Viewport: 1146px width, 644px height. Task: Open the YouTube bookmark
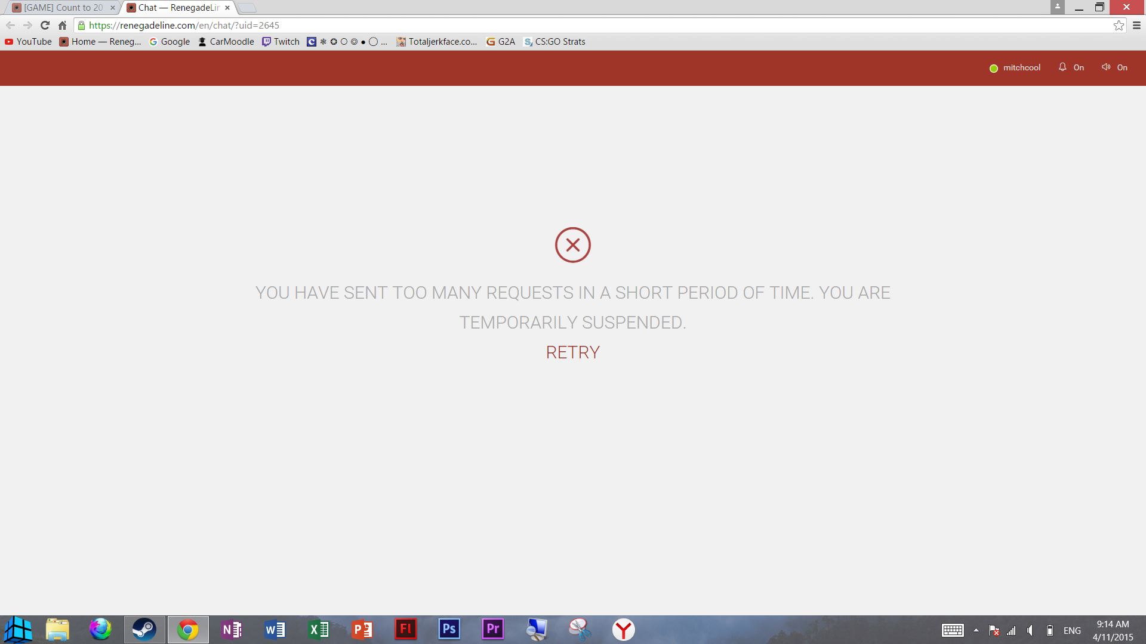click(28, 42)
